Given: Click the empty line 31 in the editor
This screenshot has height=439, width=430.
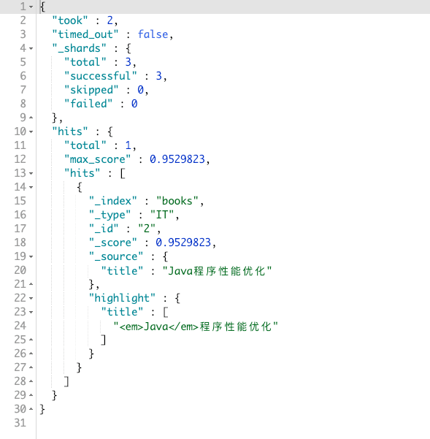Looking at the screenshot, I should click(233, 423).
